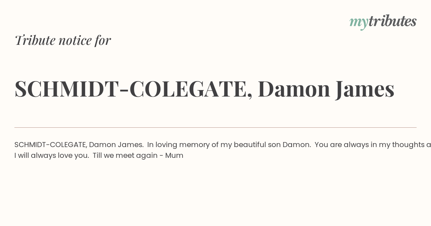Click the green "my" in the logo
The width and height of the screenshot is (431, 226).
tap(359, 23)
